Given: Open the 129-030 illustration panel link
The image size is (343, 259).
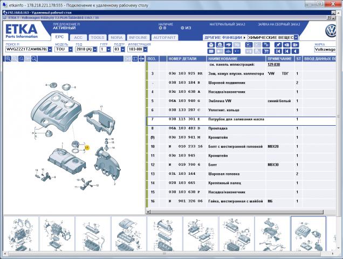Looking at the screenshot, I should point(273,65).
